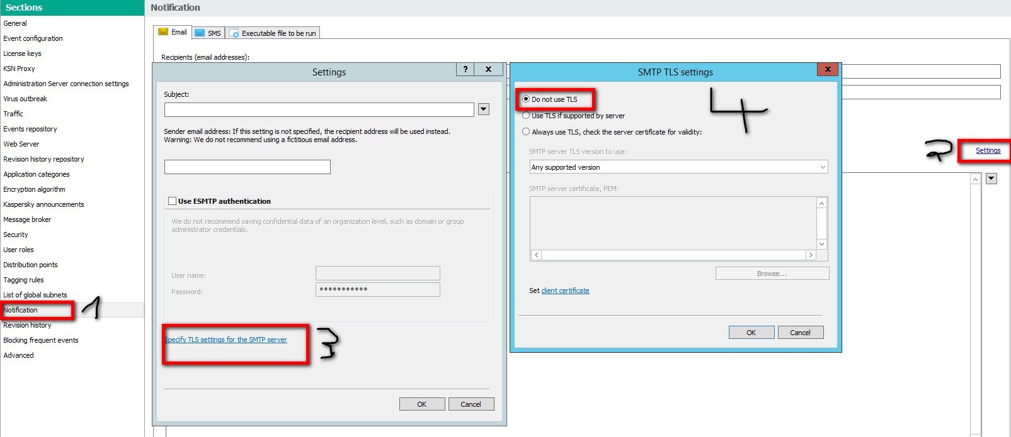The width and height of the screenshot is (1011, 437).
Task: Select Web Server section
Action: (x=21, y=144)
